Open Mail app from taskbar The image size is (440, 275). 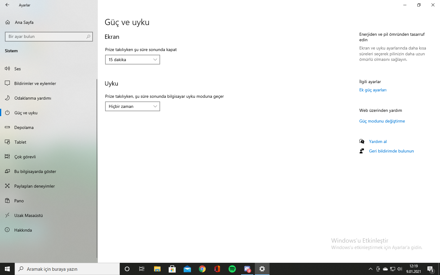tap(187, 269)
